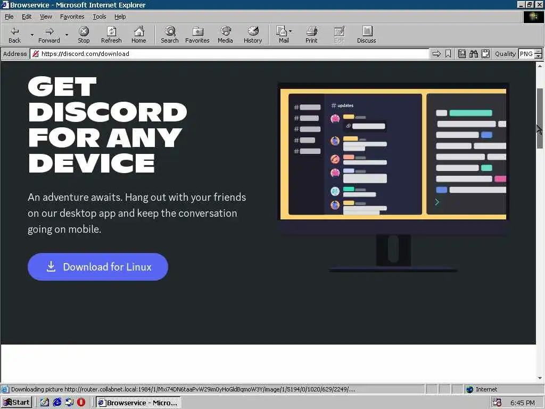
Task: Click the 6:45 PM clock
Action: pyautogui.click(x=523, y=403)
